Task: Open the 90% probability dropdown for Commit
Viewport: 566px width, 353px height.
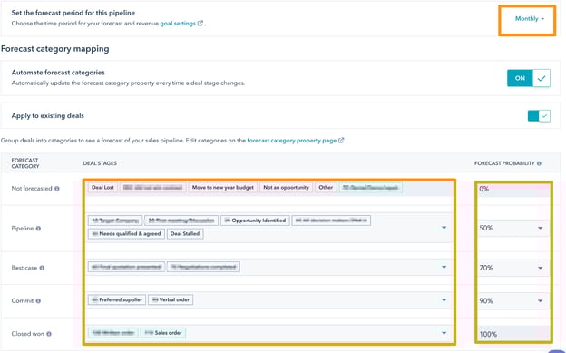Action: coord(512,300)
